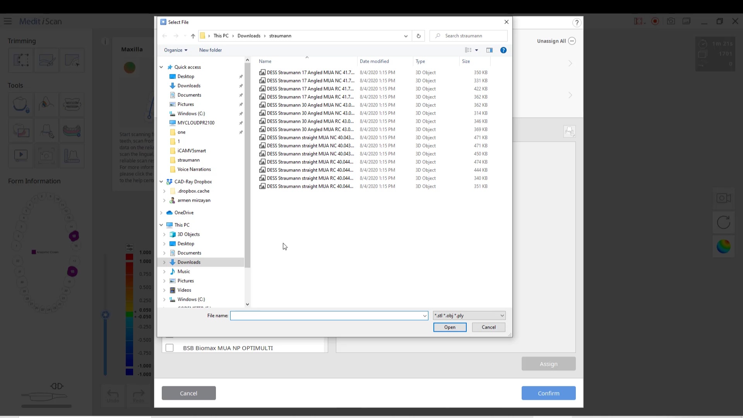Image resolution: width=743 pixels, height=418 pixels.
Task: Expand the OneDrive tree node
Action: click(x=161, y=212)
